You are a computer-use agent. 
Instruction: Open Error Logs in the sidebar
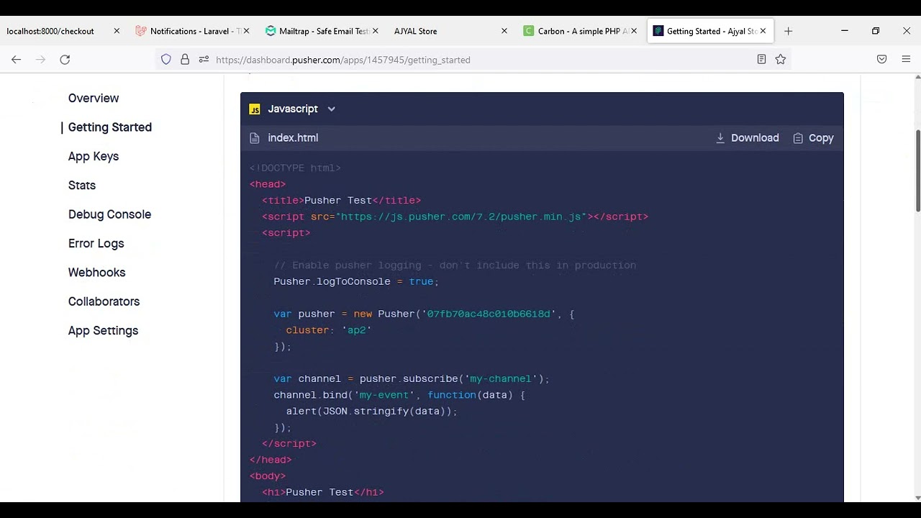[x=96, y=244]
